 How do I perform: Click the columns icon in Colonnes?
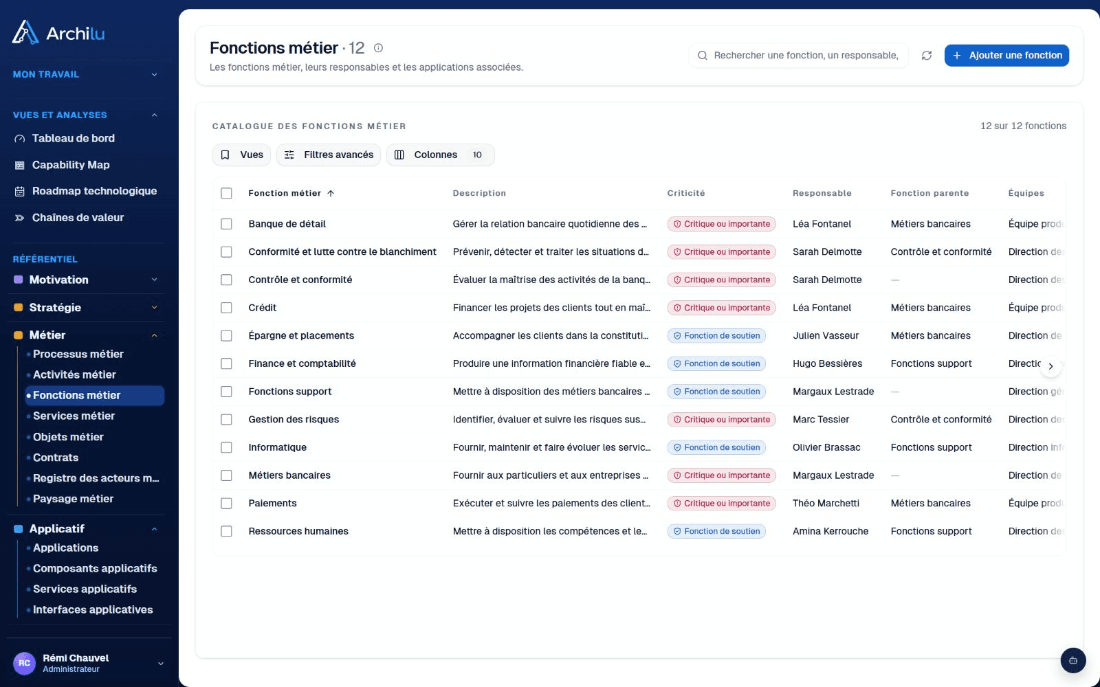point(399,155)
